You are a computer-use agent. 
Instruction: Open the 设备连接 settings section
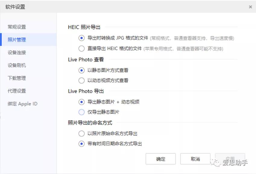tap(19, 52)
